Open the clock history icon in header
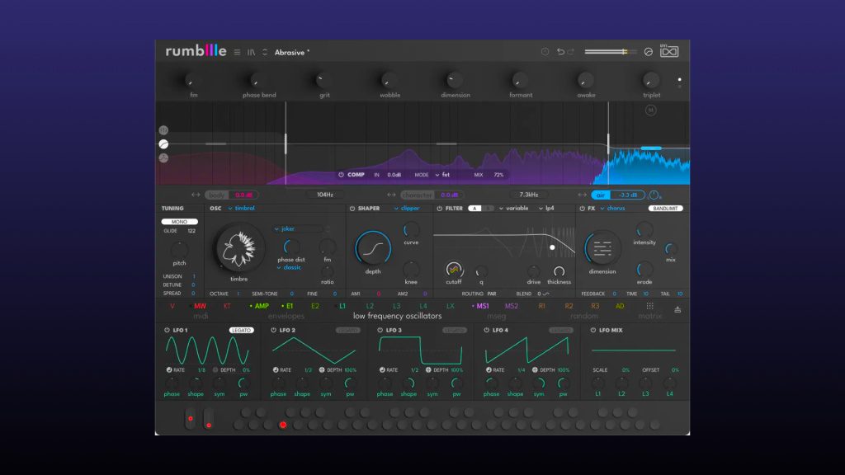845x475 pixels. point(545,52)
